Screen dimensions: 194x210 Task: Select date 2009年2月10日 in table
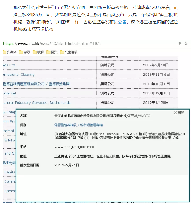click(156, 65)
